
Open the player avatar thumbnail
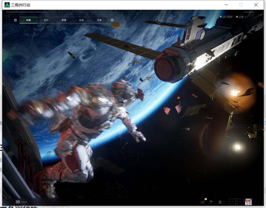point(248,202)
